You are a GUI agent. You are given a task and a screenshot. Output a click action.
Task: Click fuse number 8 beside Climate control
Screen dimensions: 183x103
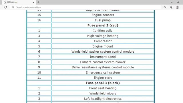39,62
